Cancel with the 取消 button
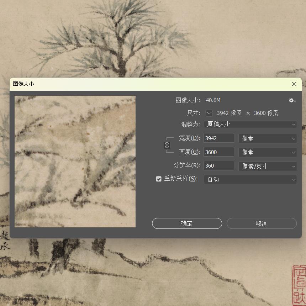The image size is (306, 306). click(262, 223)
